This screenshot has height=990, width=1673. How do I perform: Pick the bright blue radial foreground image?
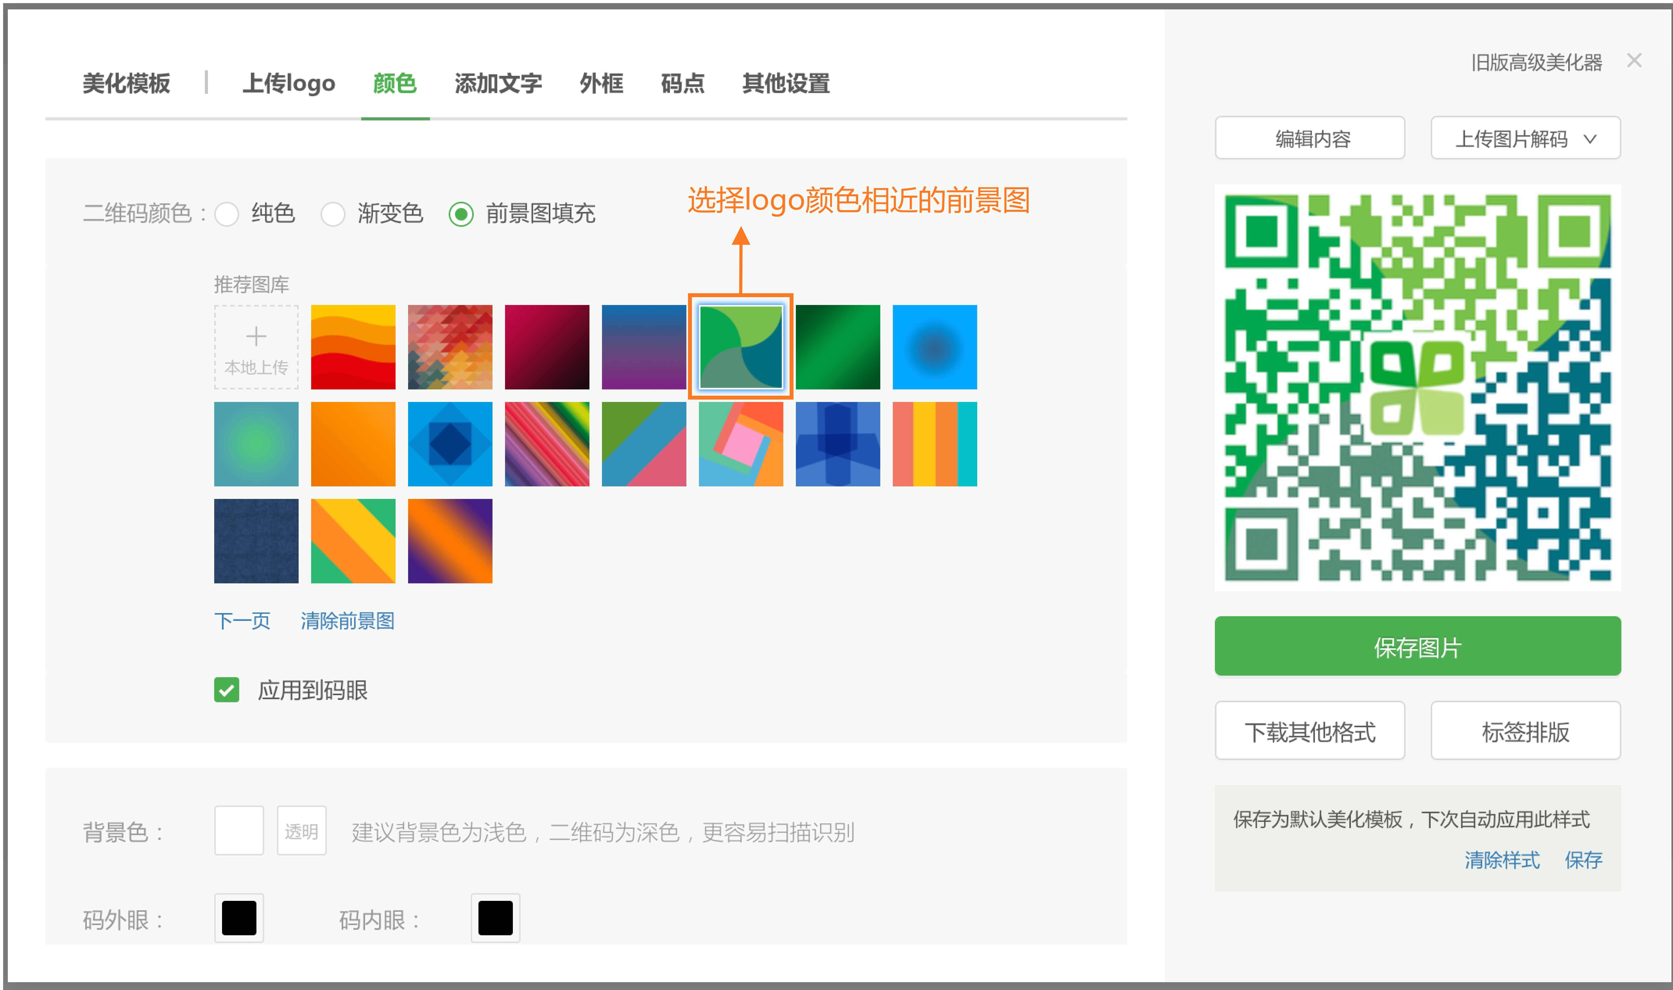pyautogui.click(x=934, y=347)
